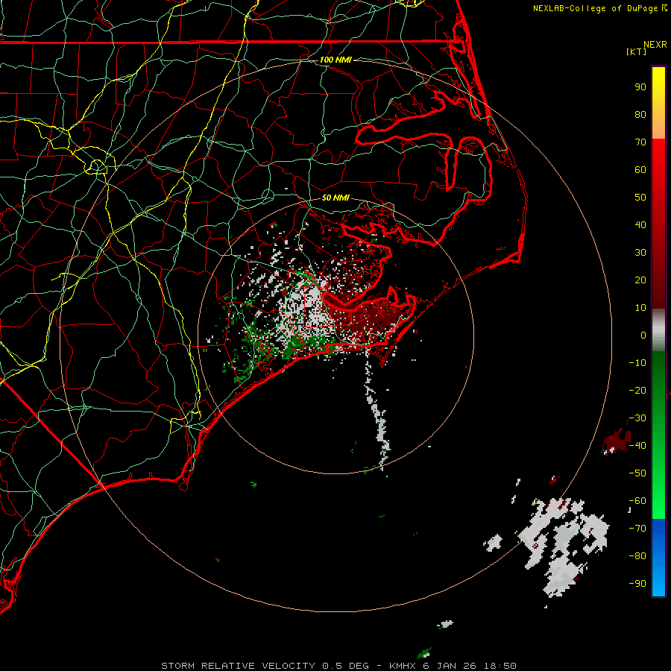This screenshot has width=671, height=671.
Task: Click the dark red outbound velocity area near radar
Action: point(372,315)
